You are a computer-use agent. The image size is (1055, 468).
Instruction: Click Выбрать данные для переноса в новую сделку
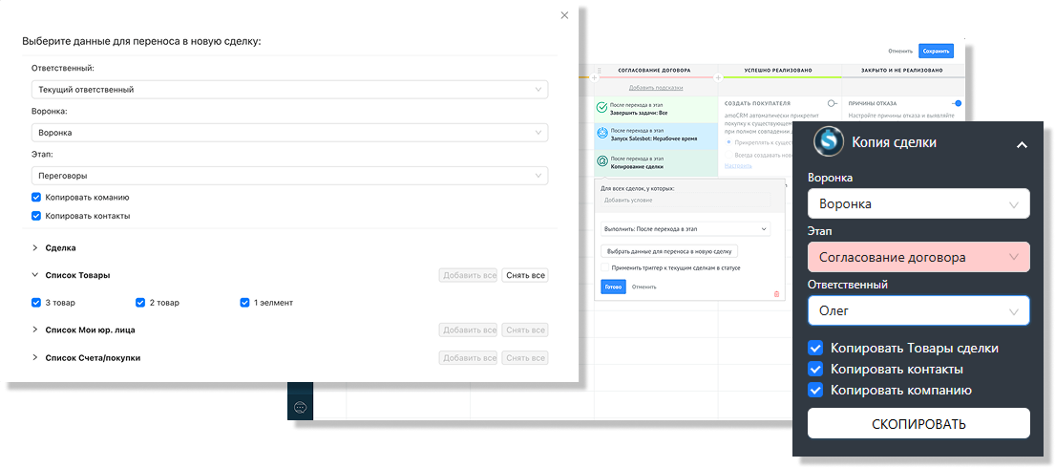pos(669,251)
